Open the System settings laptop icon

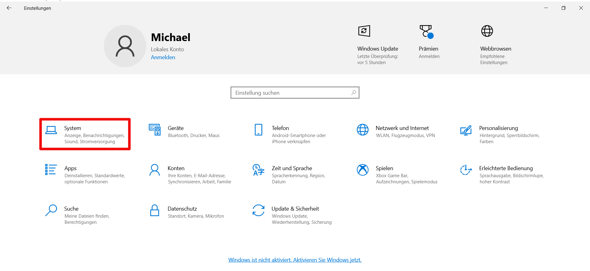(51, 130)
